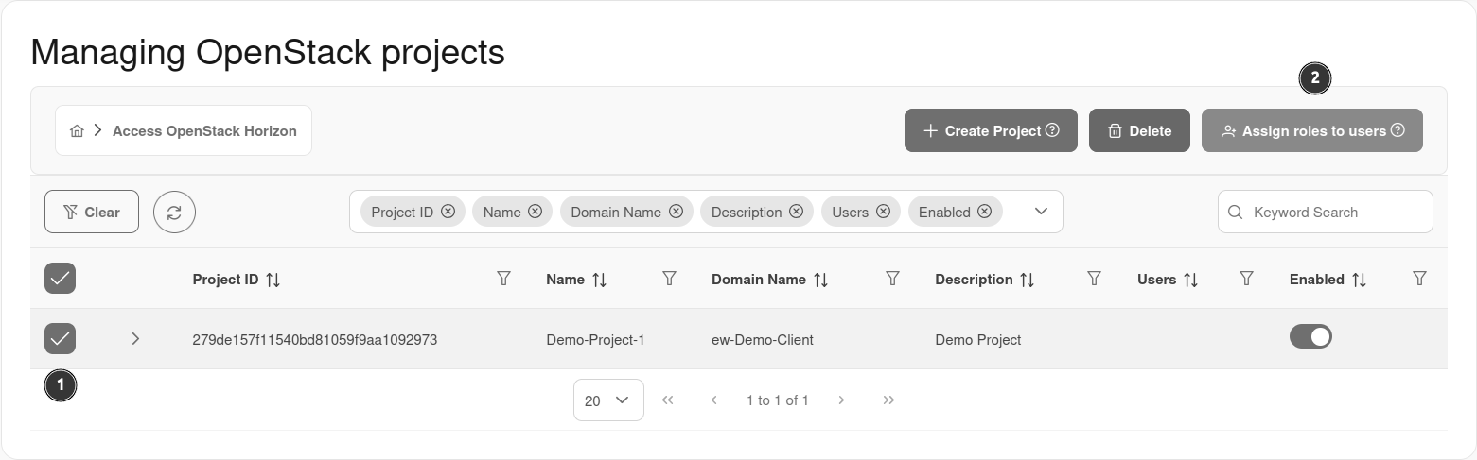The width and height of the screenshot is (1477, 460).
Task: Sort table by Project ID
Action: pos(273,280)
